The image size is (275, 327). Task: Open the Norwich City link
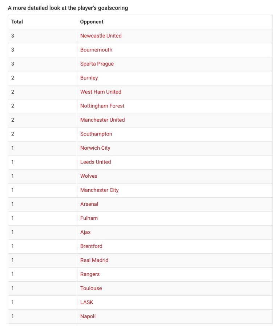click(x=95, y=148)
